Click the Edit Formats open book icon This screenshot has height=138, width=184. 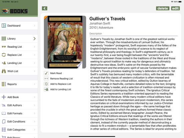(4, 113)
